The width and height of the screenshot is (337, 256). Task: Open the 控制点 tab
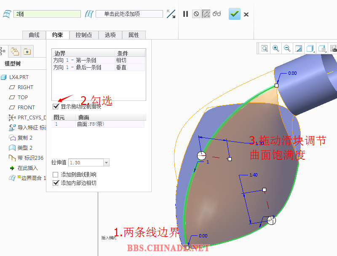(x=83, y=35)
